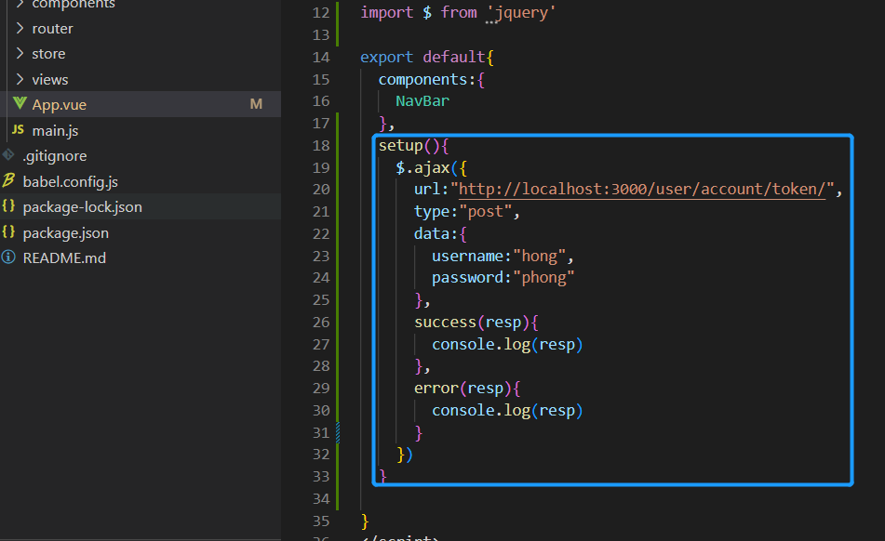885x541 pixels.
Task: Click the JS icon beside main.js
Action: (x=18, y=129)
